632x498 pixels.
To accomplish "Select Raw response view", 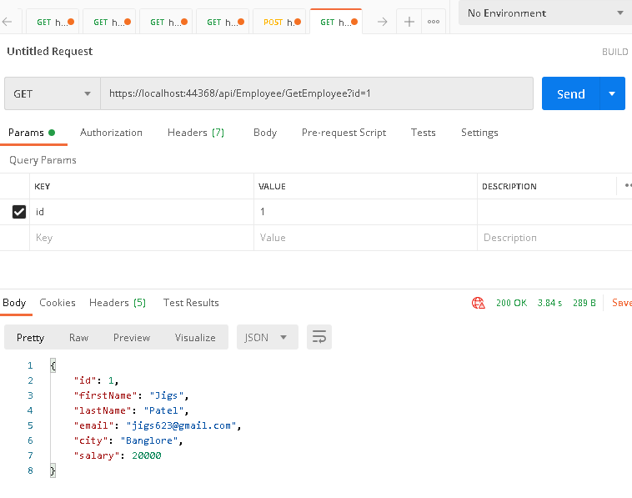I will (79, 338).
